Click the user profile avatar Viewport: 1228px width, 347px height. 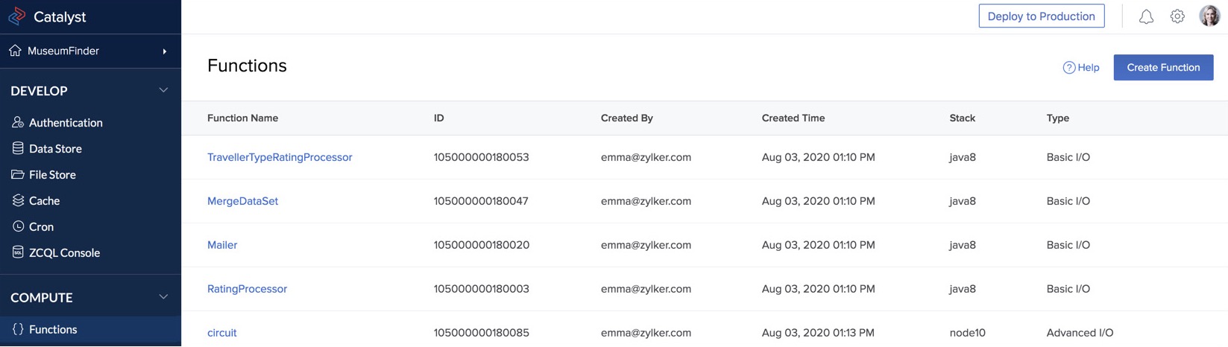[1209, 16]
